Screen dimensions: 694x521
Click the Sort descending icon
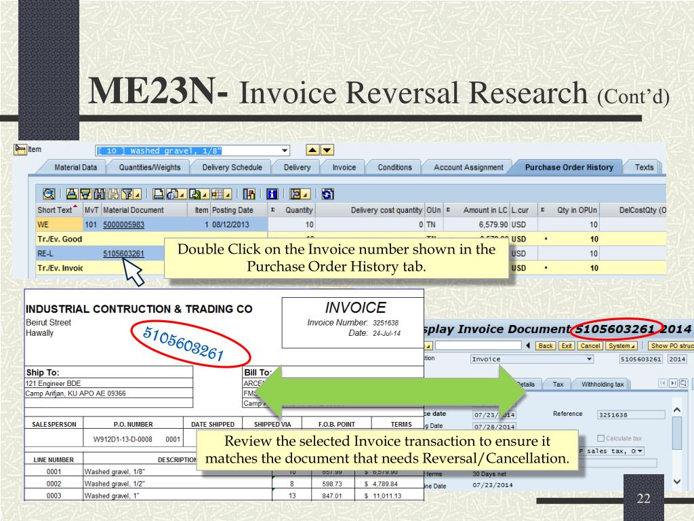click(85, 193)
